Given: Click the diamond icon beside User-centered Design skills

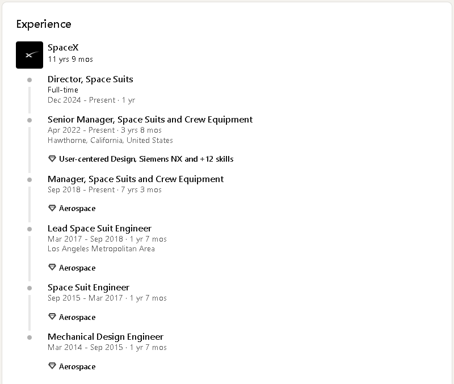Looking at the screenshot, I should [x=52, y=159].
